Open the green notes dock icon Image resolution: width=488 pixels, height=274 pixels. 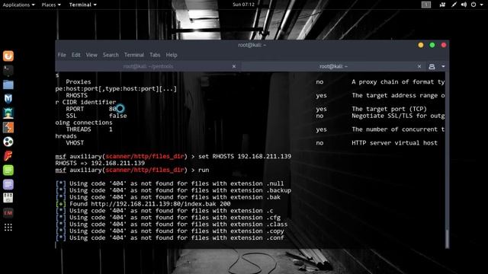tap(8, 170)
